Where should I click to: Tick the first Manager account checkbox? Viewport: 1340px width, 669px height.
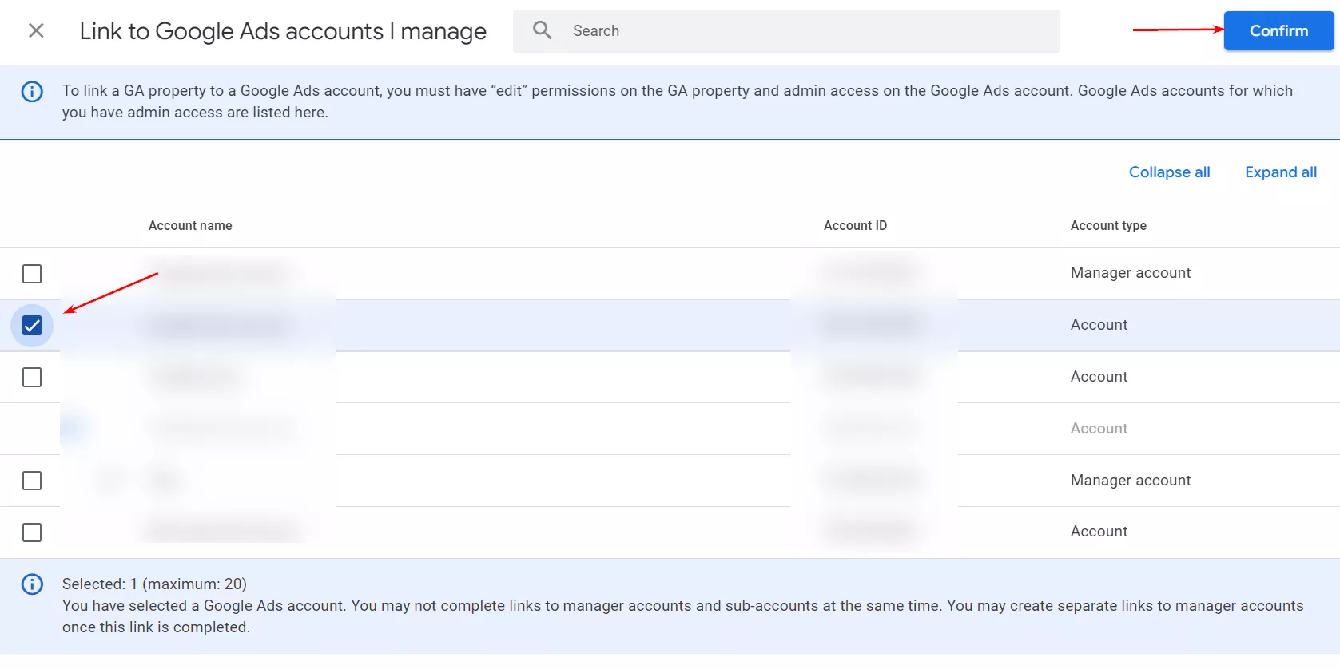(32, 274)
